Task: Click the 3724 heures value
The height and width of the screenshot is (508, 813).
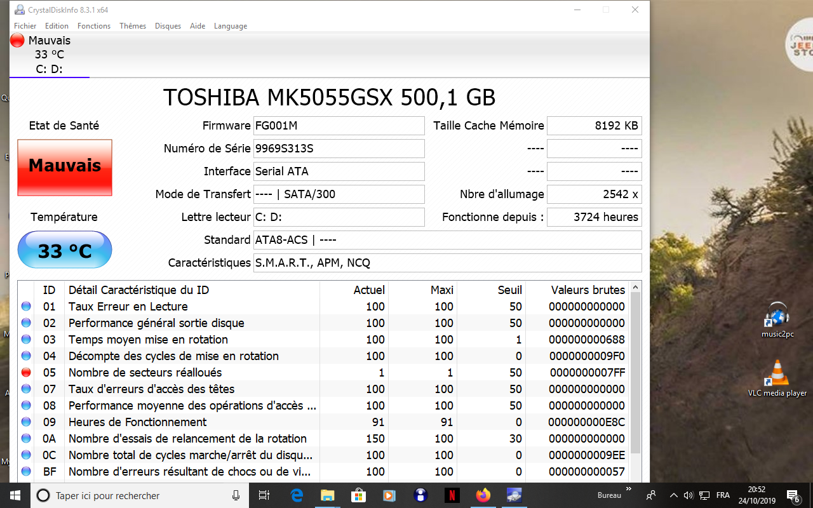Action: [594, 217]
